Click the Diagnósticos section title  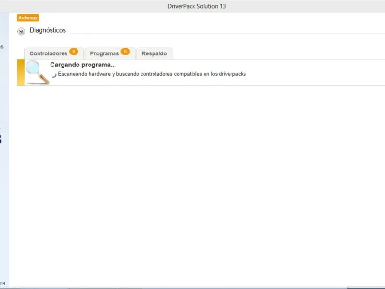click(x=48, y=30)
